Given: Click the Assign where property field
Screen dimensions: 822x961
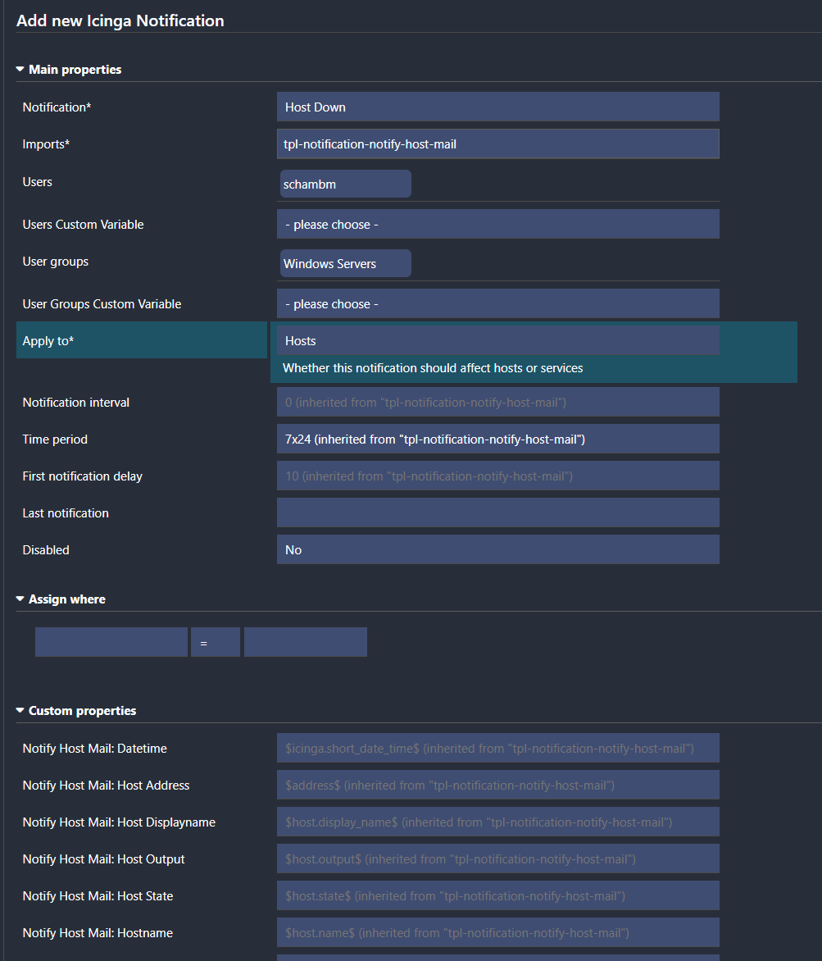Looking at the screenshot, I should (111, 643).
